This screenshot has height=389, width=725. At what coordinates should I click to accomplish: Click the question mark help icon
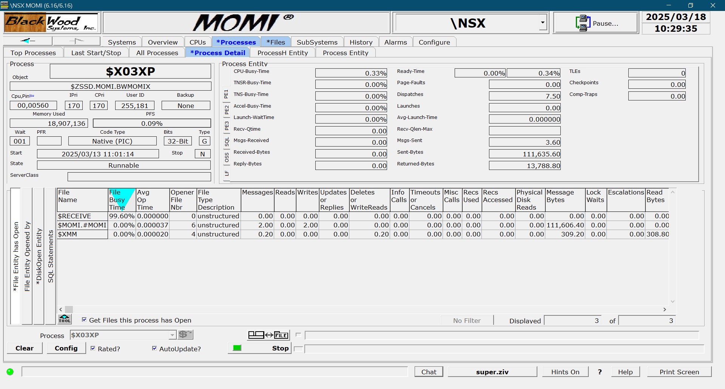click(x=600, y=372)
